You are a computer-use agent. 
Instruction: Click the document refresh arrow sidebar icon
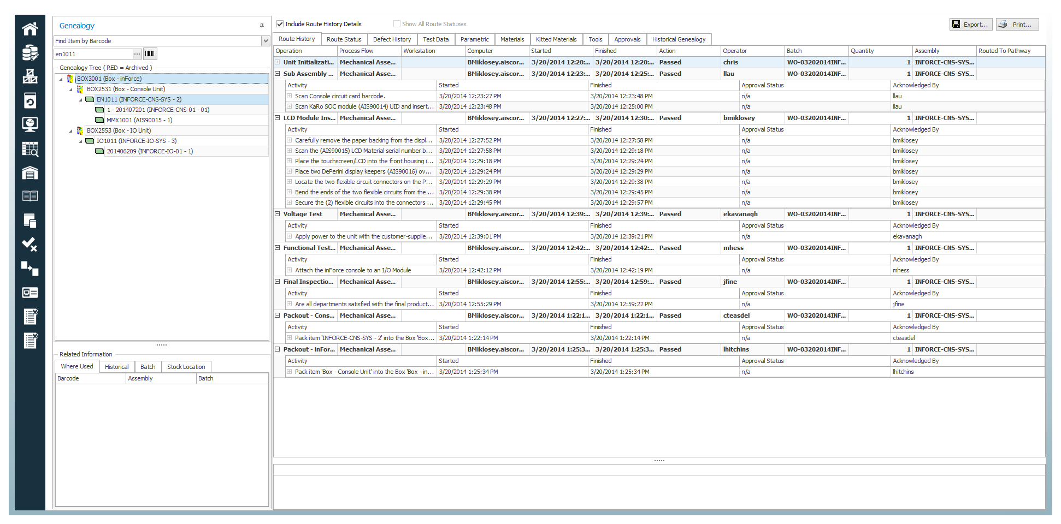[x=30, y=100]
